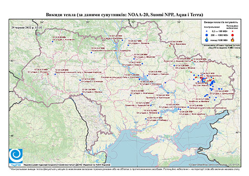Select the red 3,8 MW marker in northeast

tap(170, 46)
